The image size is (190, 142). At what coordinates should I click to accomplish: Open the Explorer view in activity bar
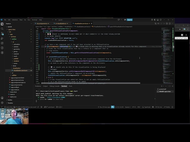2,24
